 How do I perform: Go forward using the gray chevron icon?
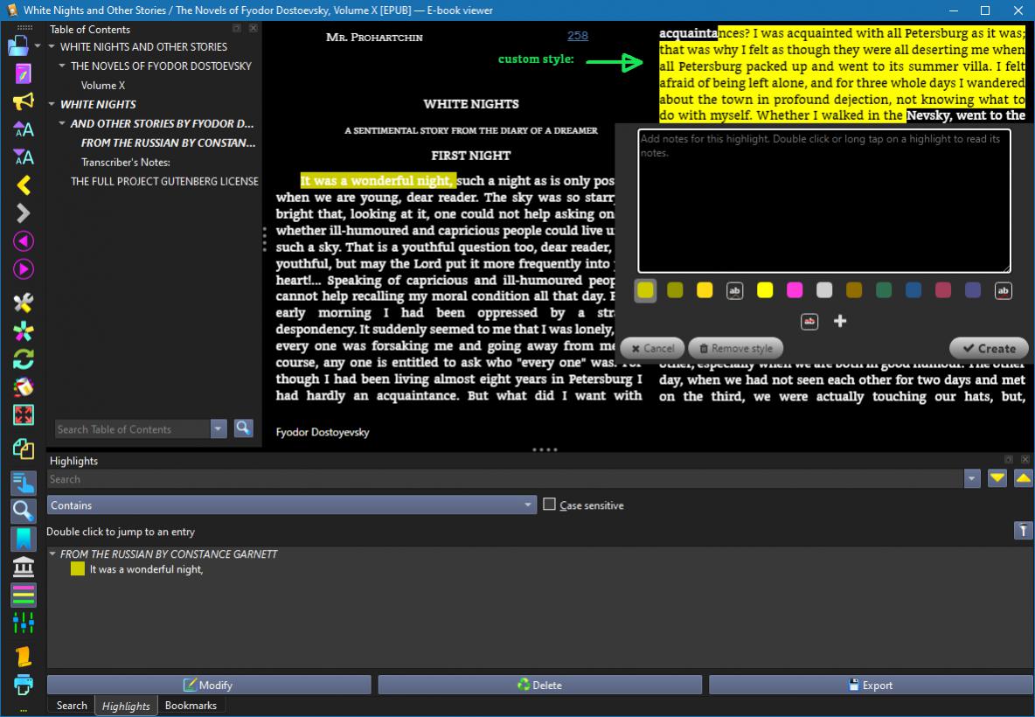pyautogui.click(x=23, y=213)
